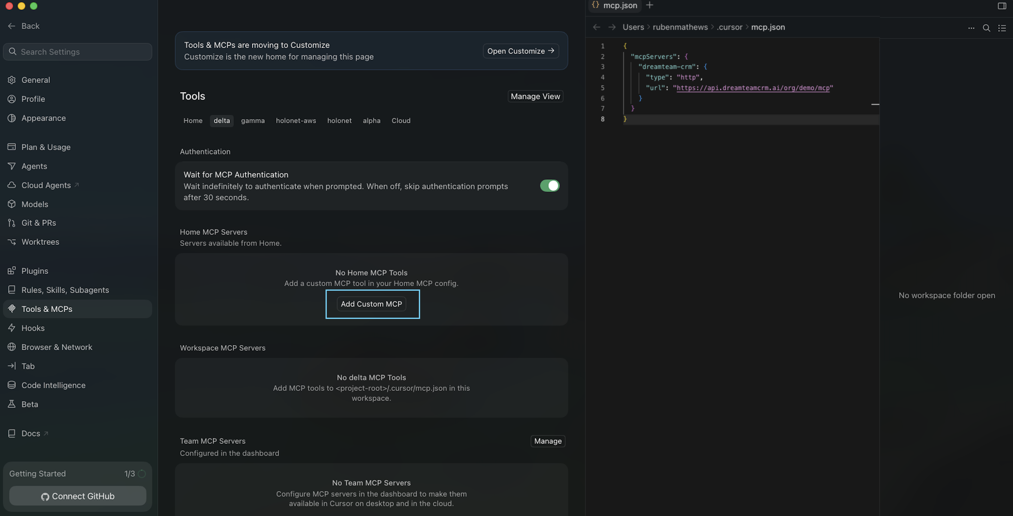Click the Code Intelligence database icon

coord(12,385)
